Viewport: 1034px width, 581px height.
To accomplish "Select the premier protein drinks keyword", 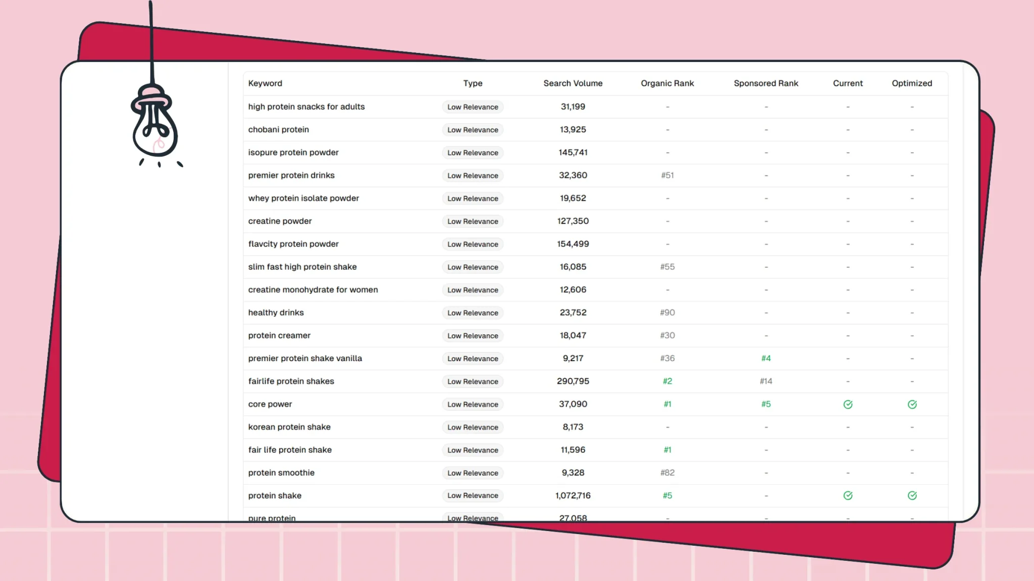I will (291, 176).
